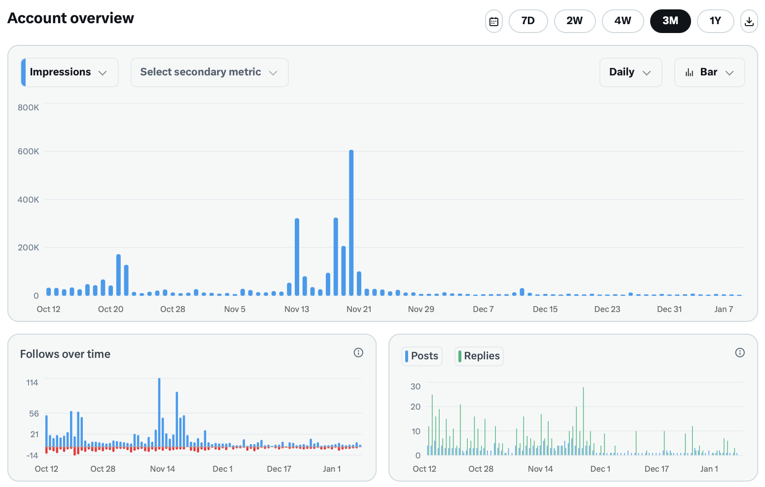
Task: Select the 4W range button
Action: pos(623,21)
